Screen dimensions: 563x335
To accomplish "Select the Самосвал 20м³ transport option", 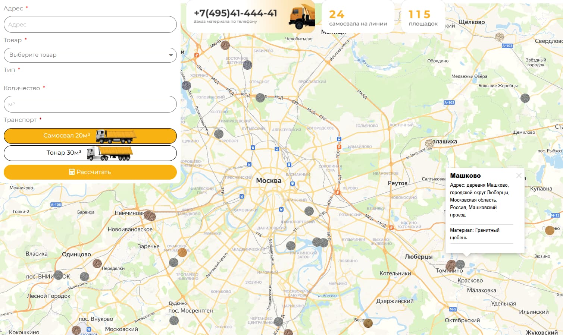I will (x=90, y=136).
